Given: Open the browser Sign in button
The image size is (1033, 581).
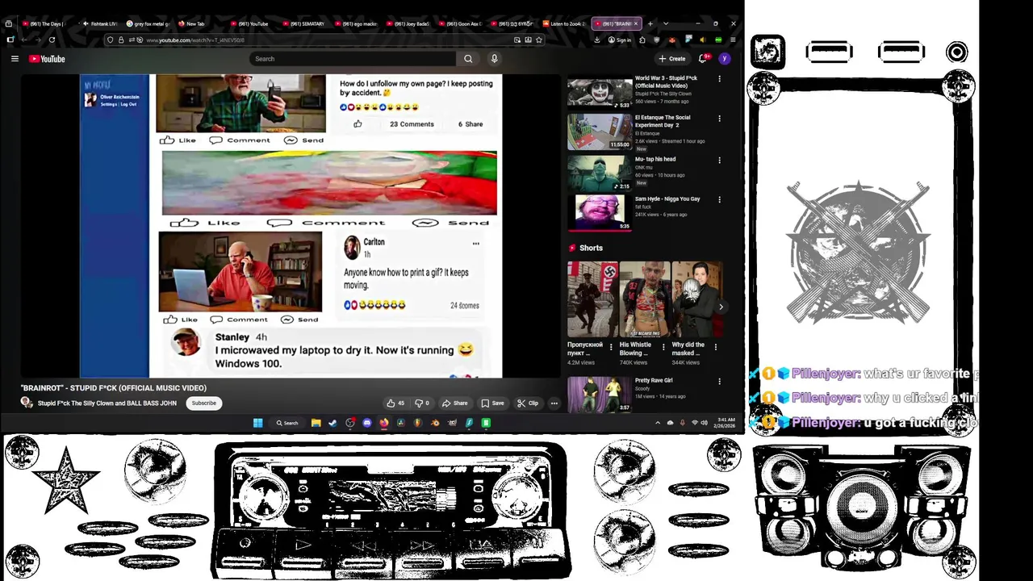Looking at the screenshot, I should (x=620, y=40).
